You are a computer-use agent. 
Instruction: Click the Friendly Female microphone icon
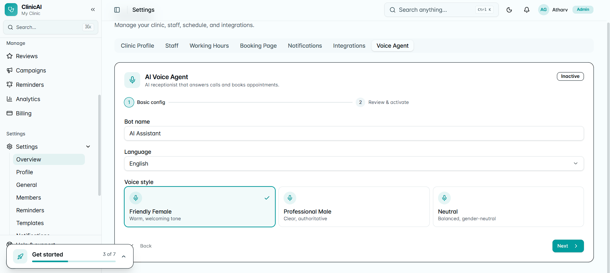tap(136, 198)
